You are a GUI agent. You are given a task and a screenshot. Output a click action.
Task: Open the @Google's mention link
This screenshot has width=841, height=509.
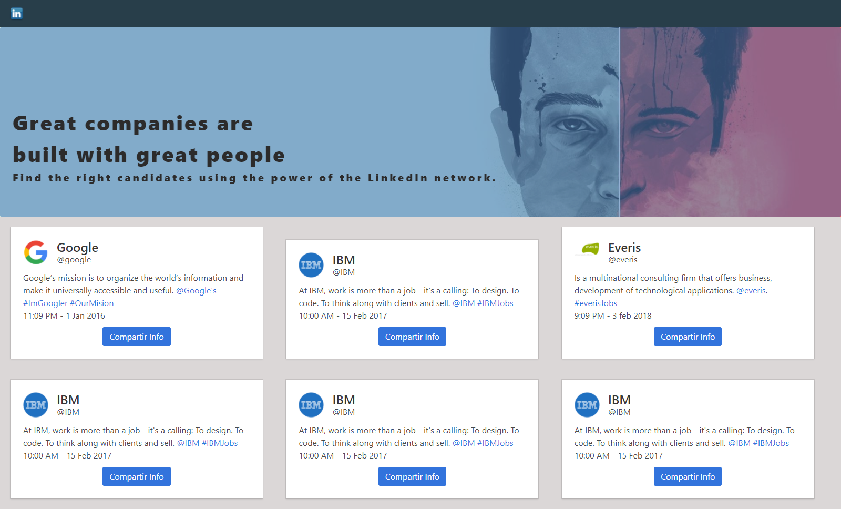[x=196, y=291]
